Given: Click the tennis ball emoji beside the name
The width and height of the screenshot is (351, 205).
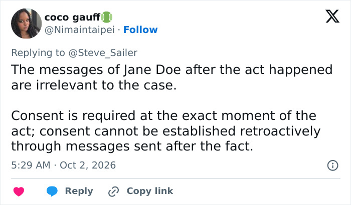Looking at the screenshot, I should click(x=106, y=17).
